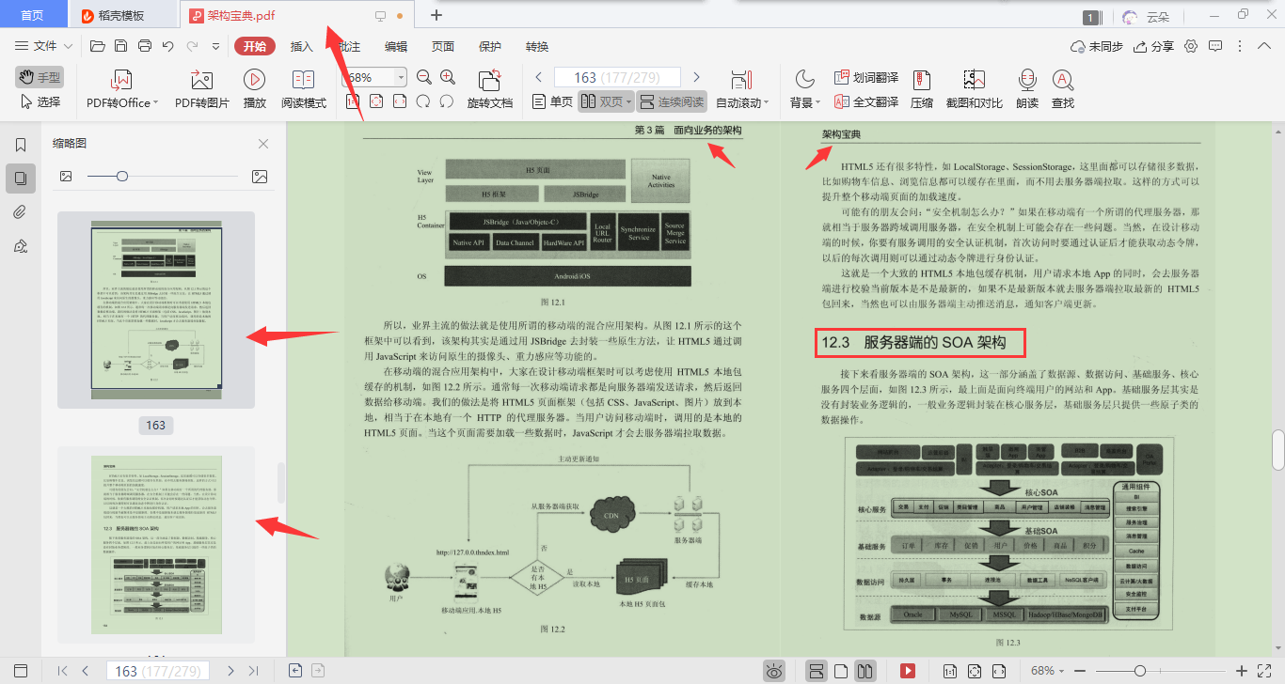Open the attachments paperclip panel
Image resolution: width=1285 pixels, height=684 pixels.
tap(21, 211)
